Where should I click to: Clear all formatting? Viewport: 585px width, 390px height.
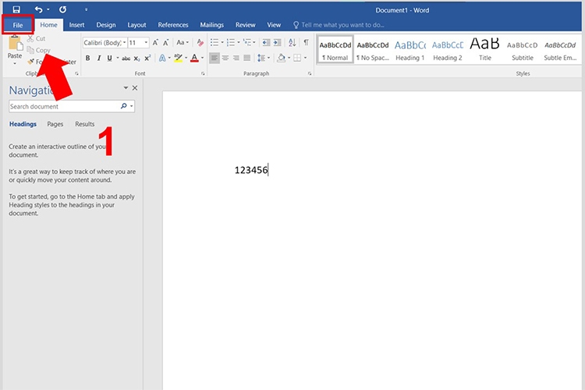point(200,43)
